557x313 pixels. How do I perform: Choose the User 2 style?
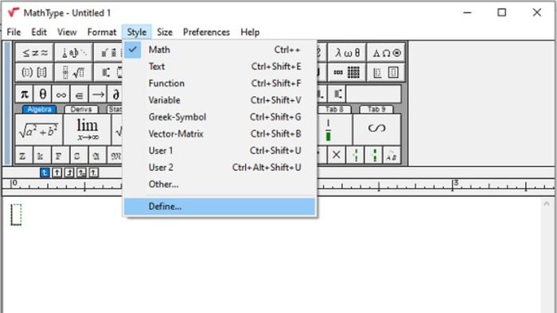click(x=220, y=168)
